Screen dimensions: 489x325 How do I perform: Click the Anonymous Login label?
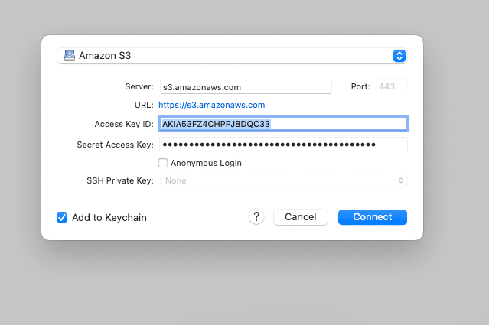point(206,163)
